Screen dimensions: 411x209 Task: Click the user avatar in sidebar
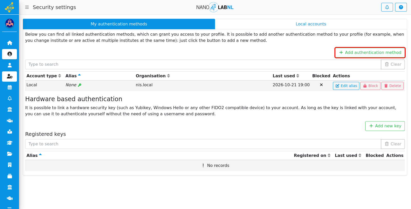(10, 23)
